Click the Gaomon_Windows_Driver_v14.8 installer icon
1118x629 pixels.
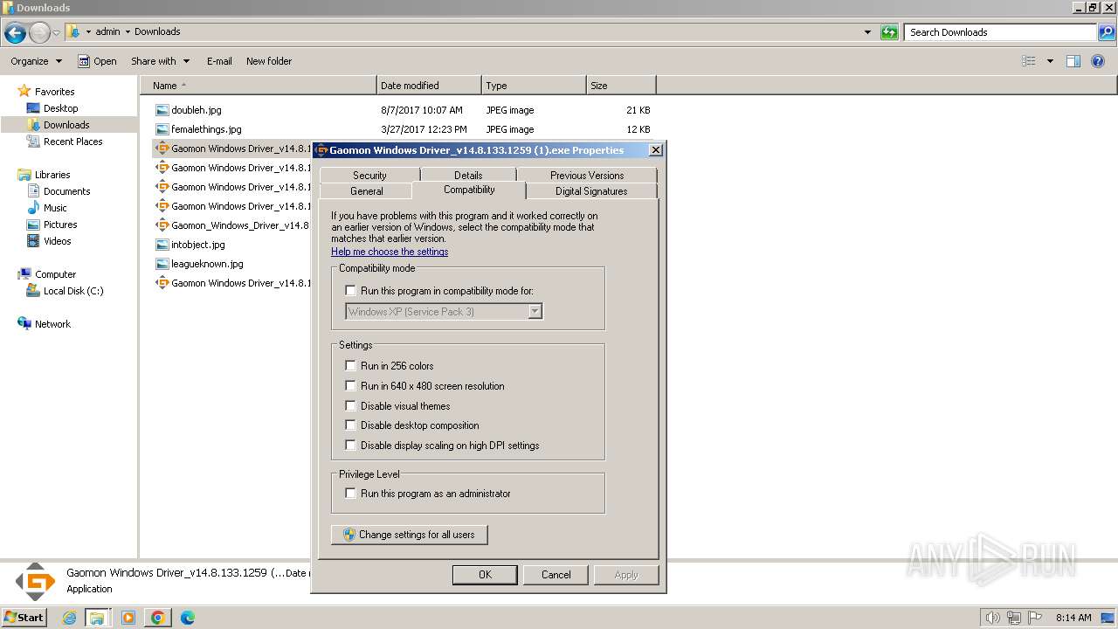tap(162, 225)
